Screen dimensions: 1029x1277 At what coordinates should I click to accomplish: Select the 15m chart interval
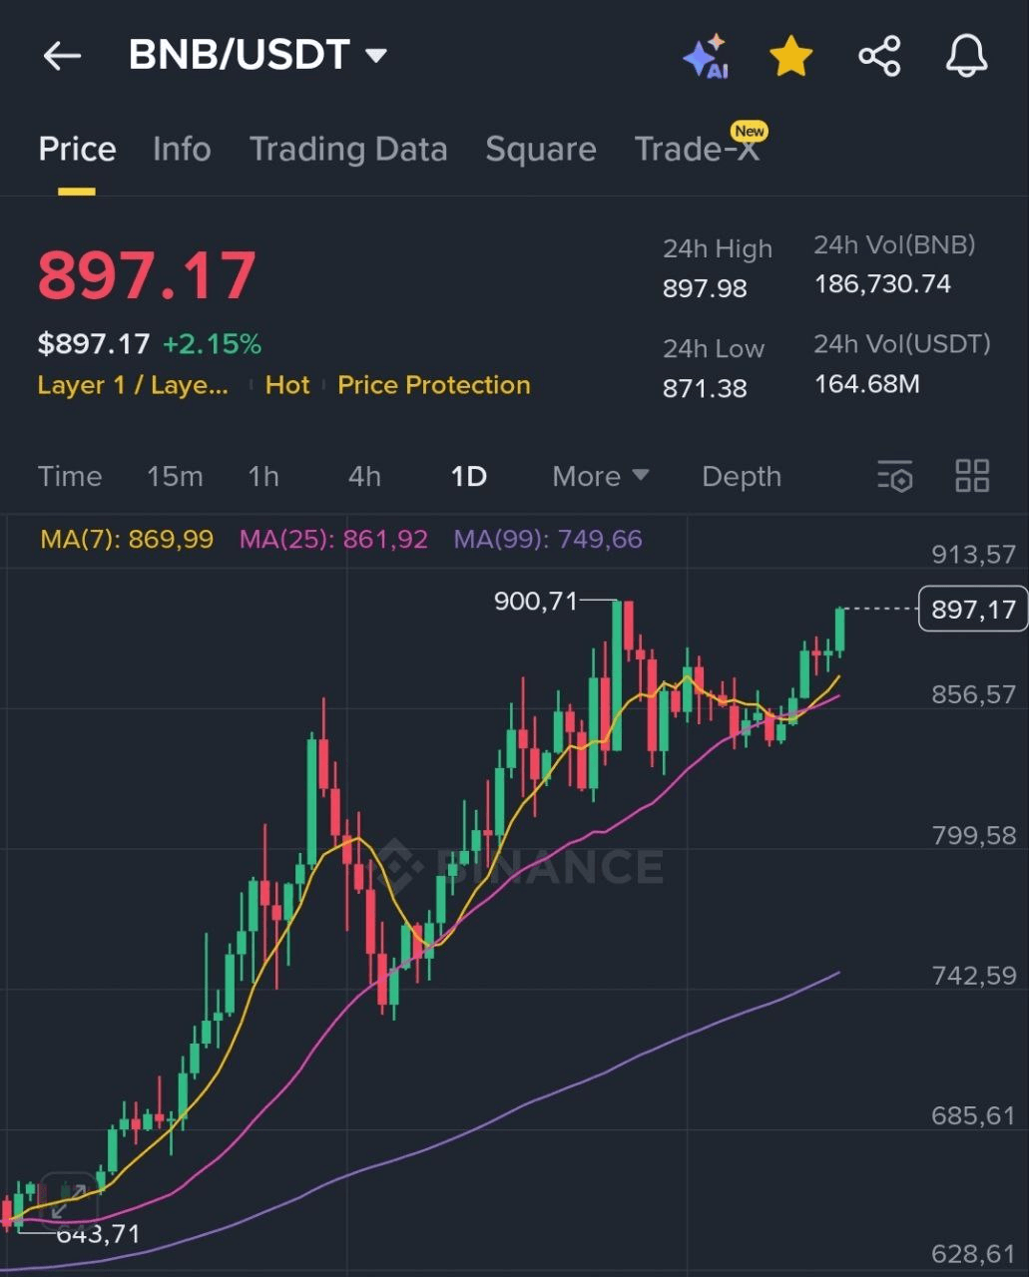pyautogui.click(x=175, y=477)
